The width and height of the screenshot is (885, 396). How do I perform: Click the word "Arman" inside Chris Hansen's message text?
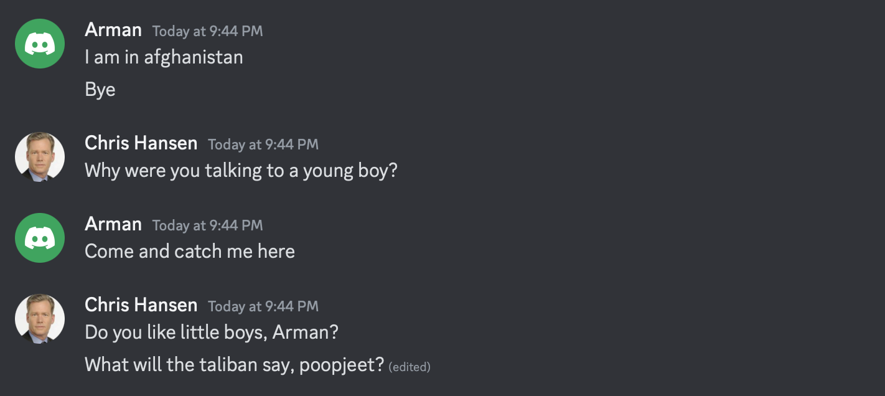pos(301,332)
